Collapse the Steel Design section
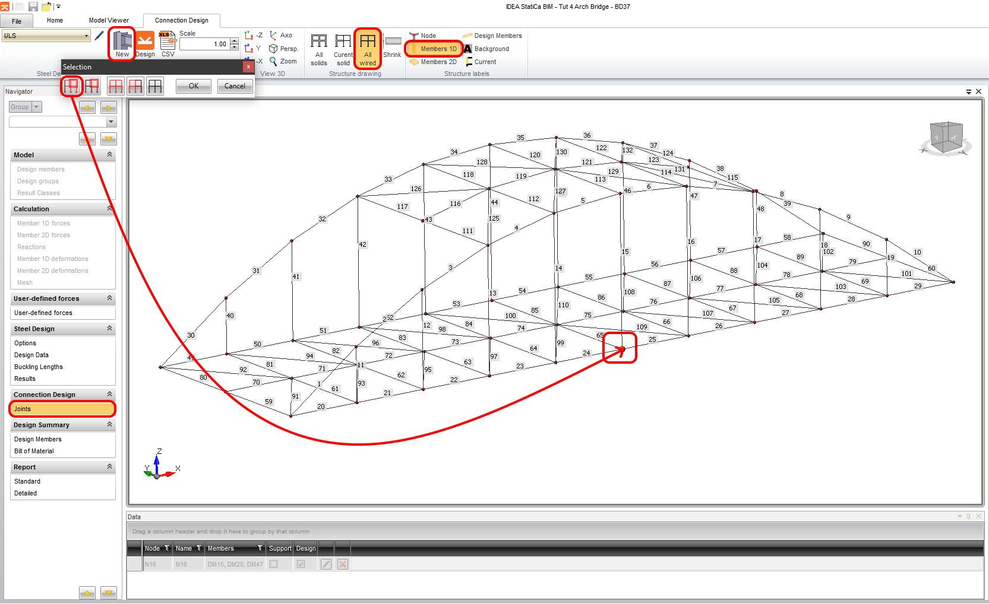 tap(109, 329)
